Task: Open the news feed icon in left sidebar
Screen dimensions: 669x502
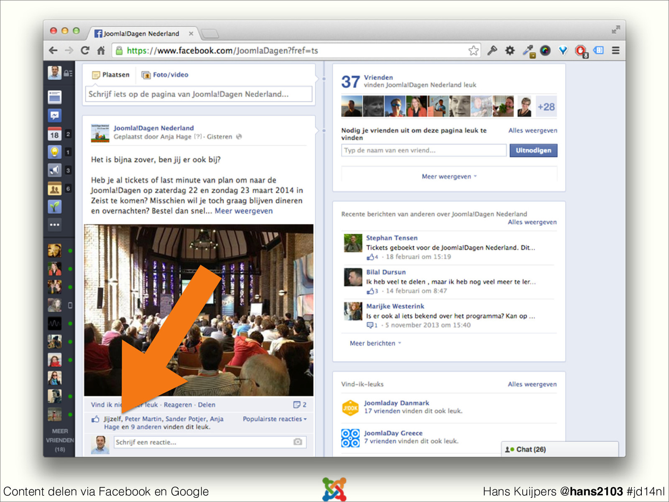Action: click(54, 97)
